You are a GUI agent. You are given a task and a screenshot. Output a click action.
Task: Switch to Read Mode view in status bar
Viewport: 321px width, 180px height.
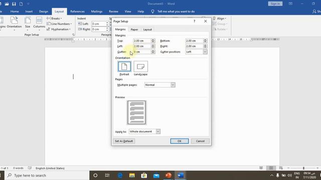pyautogui.click(x=261, y=168)
